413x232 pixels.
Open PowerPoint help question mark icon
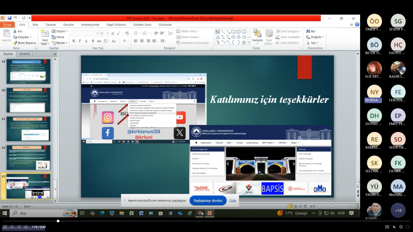pos(357,25)
